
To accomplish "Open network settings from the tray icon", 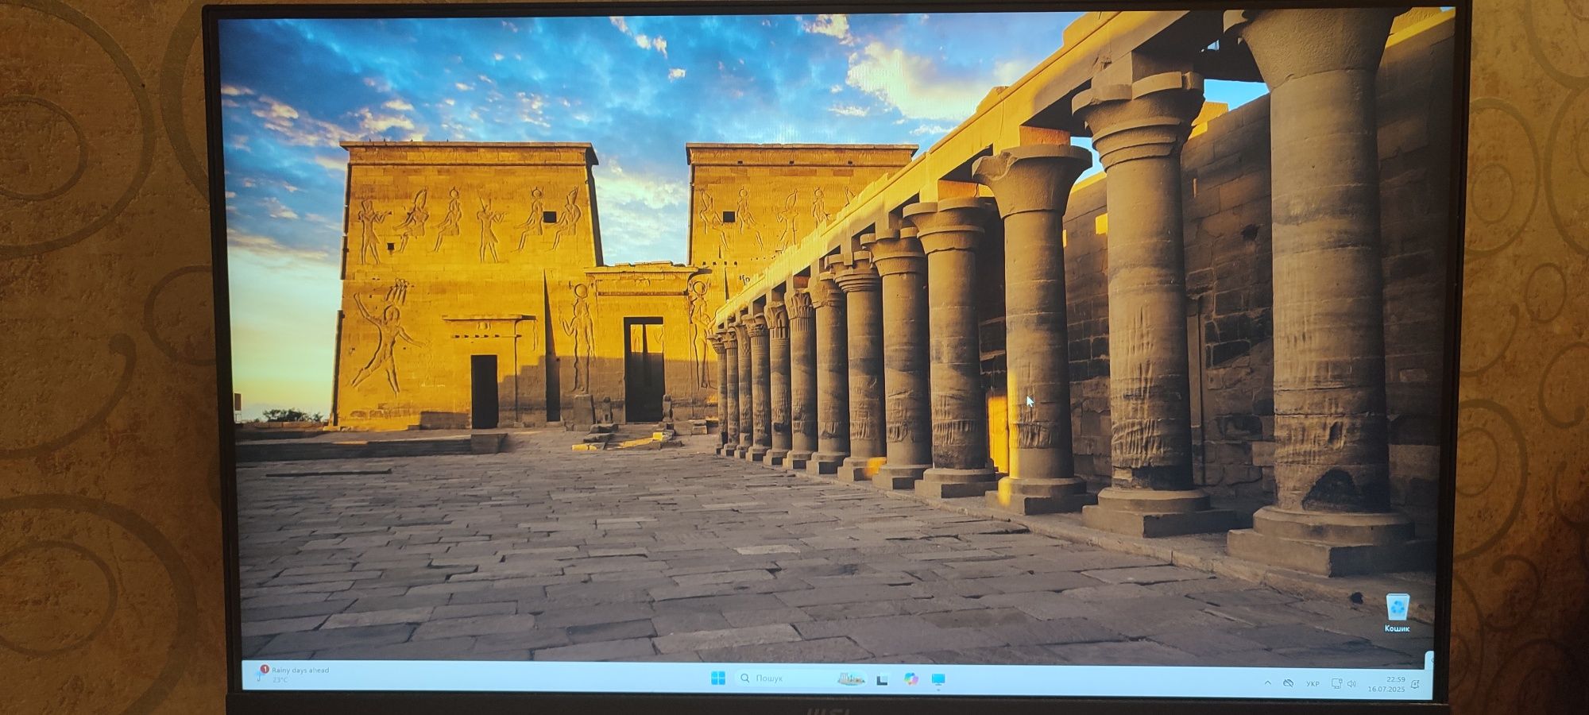I will pos(1337,684).
